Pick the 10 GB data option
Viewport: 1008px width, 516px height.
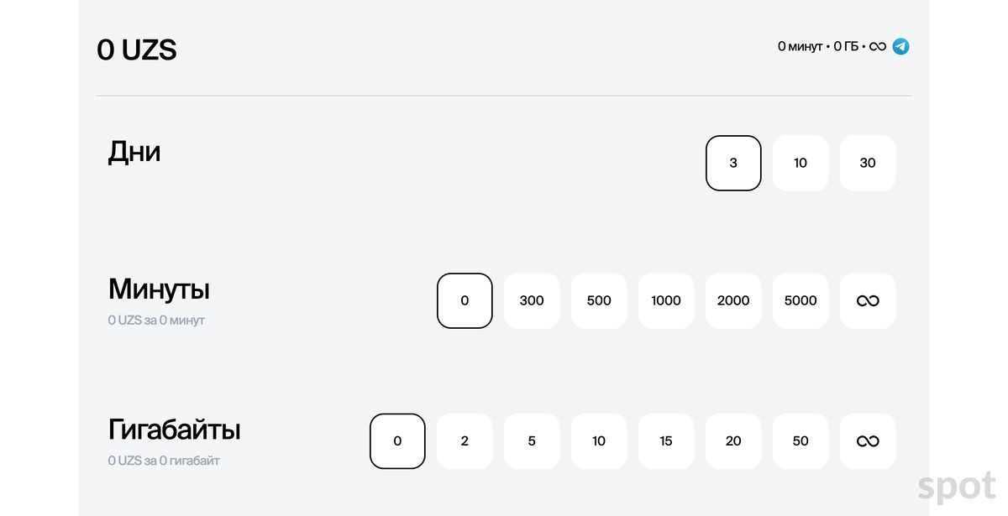click(x=599, y=441)
